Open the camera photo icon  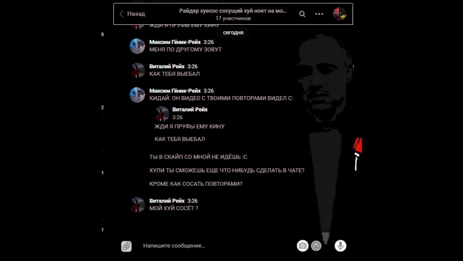[x=302, y=245]
